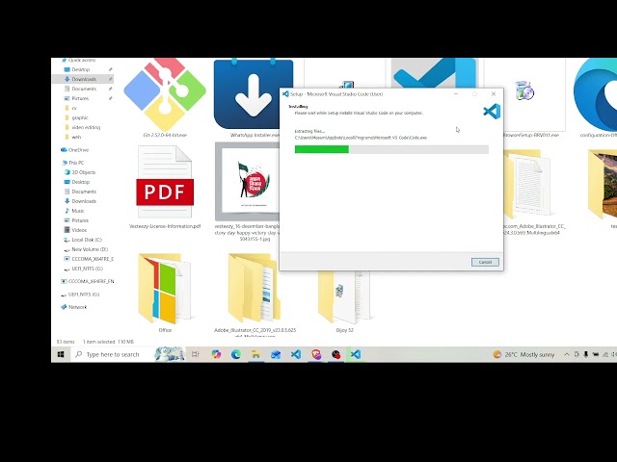Open Local Disk (C:)

pyautogui.click(x=87, y=240)
